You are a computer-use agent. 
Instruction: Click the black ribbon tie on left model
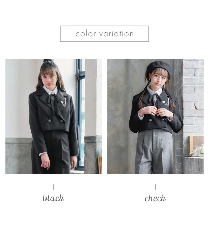[x=53, y=103]
